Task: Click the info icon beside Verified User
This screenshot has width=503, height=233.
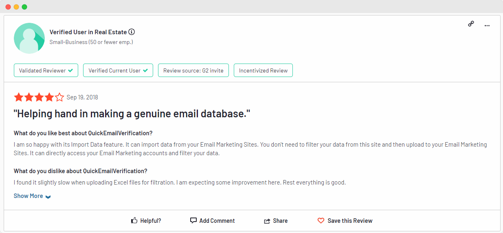Action: [132, 32]
